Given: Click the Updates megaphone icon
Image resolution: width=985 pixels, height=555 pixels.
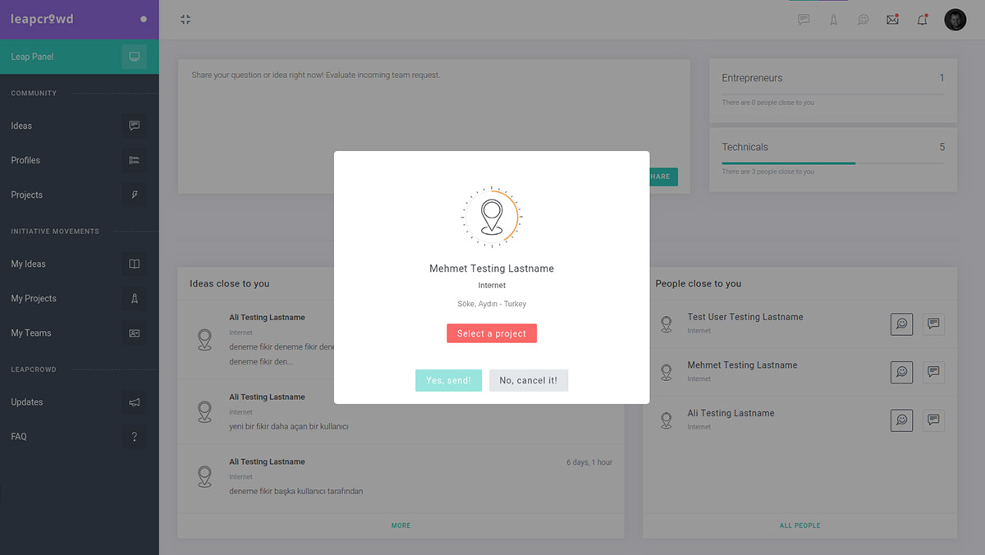Looking at the screenshot, I should [134, 402].
